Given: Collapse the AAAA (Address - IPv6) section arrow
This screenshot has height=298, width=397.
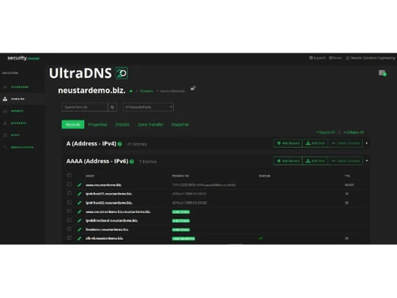Looking at the screenshot, I should (367, 161).
